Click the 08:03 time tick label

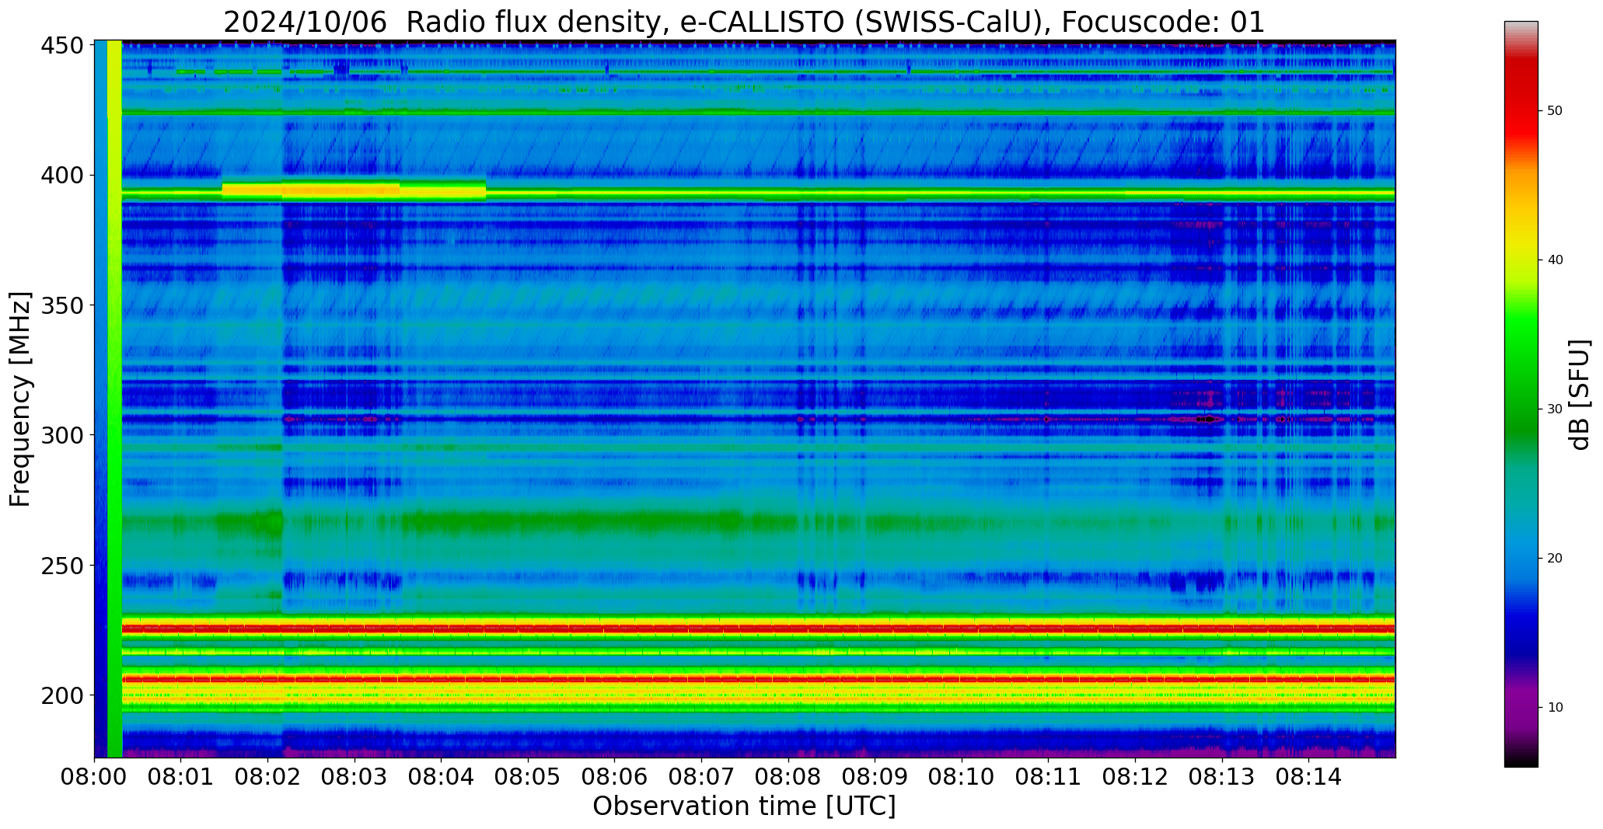(354, 776)
